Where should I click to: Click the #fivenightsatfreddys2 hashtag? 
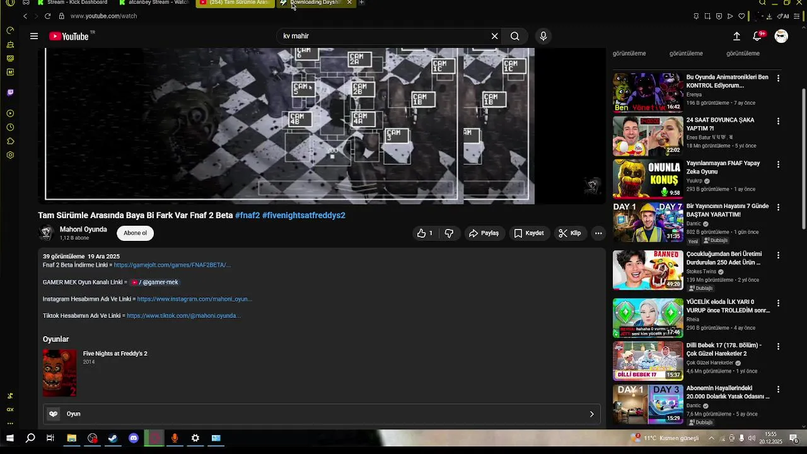pyautogui.click(x=304, y=215)
